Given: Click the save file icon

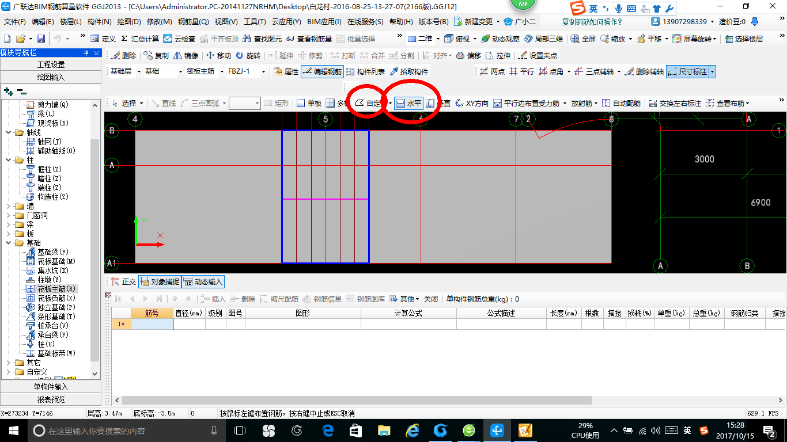Looking at the screenshot, I should (x=40, y=39).
